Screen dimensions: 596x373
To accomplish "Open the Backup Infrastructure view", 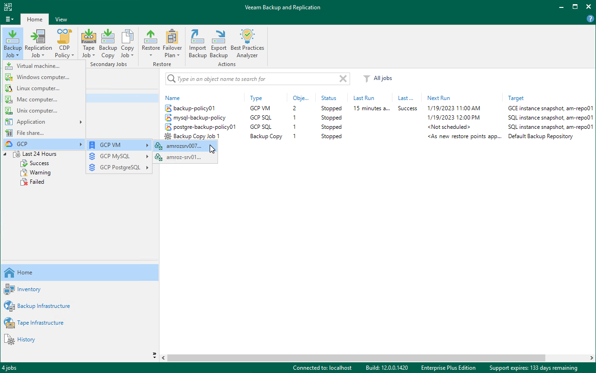I will (43, 306).
